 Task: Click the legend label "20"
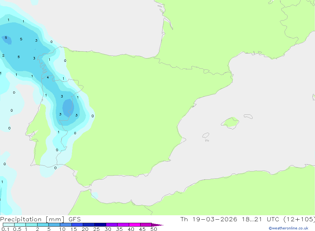[x=85, y=229]
